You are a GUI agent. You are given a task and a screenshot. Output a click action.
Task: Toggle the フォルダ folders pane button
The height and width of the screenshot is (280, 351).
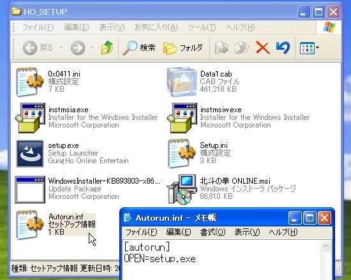coord(183,48)
